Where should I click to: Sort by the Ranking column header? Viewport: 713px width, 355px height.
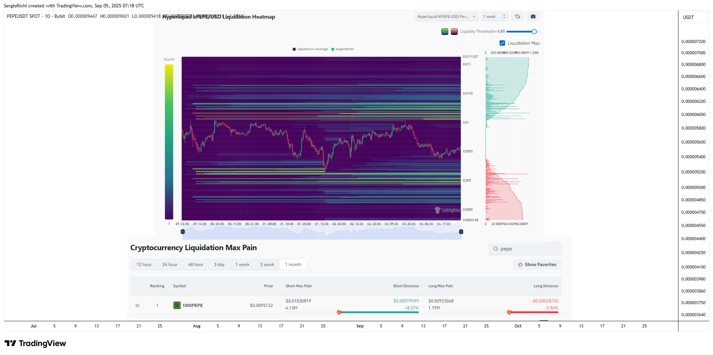[157, 286]
